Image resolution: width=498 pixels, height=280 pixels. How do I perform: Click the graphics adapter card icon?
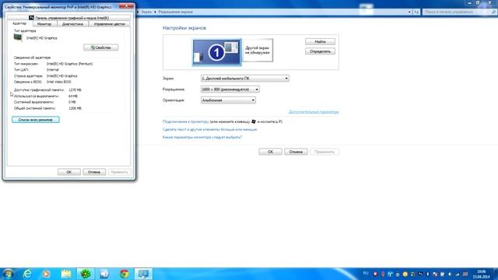pos(18,37)
